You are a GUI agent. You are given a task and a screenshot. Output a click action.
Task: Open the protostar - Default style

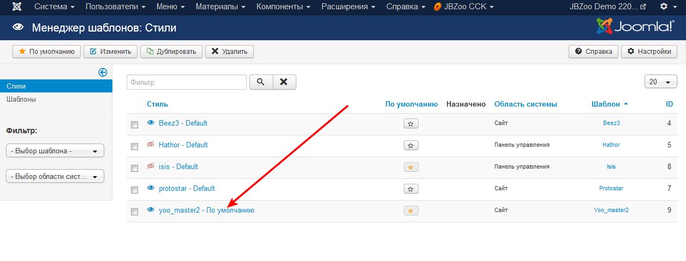[187, 188]
